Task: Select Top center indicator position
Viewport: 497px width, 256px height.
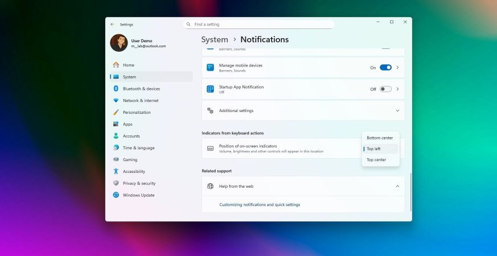Action: (x=376, y=160)
